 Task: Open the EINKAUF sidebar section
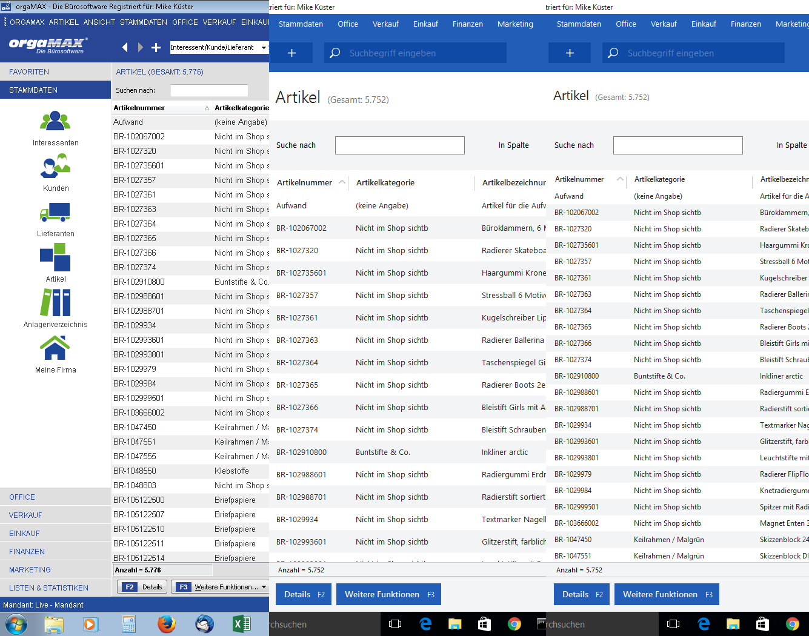tap(55, 533)
